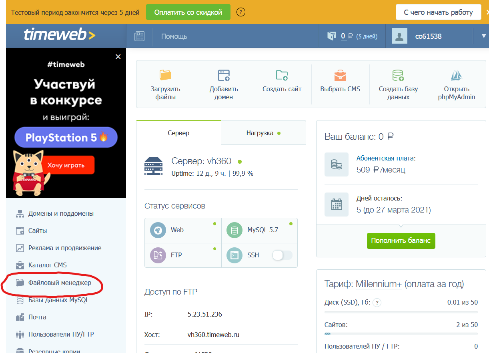Click the FTP service icon
Viewport: 489px width, 353px height.
click(x=158, y=255)
